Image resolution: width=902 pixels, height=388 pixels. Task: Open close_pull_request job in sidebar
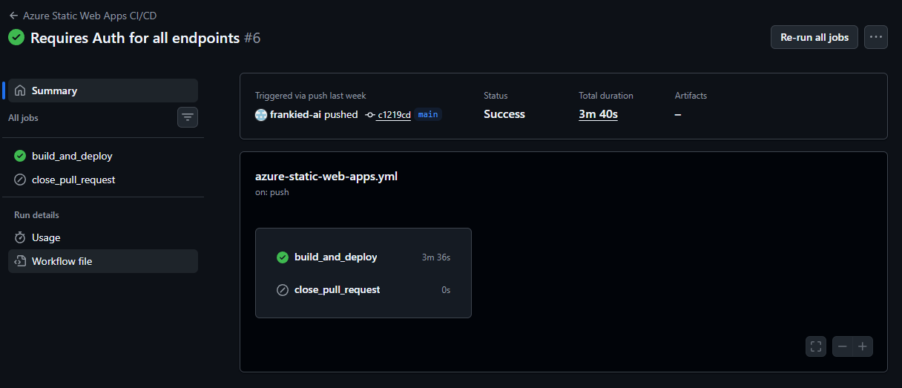(x=73, y=180)
